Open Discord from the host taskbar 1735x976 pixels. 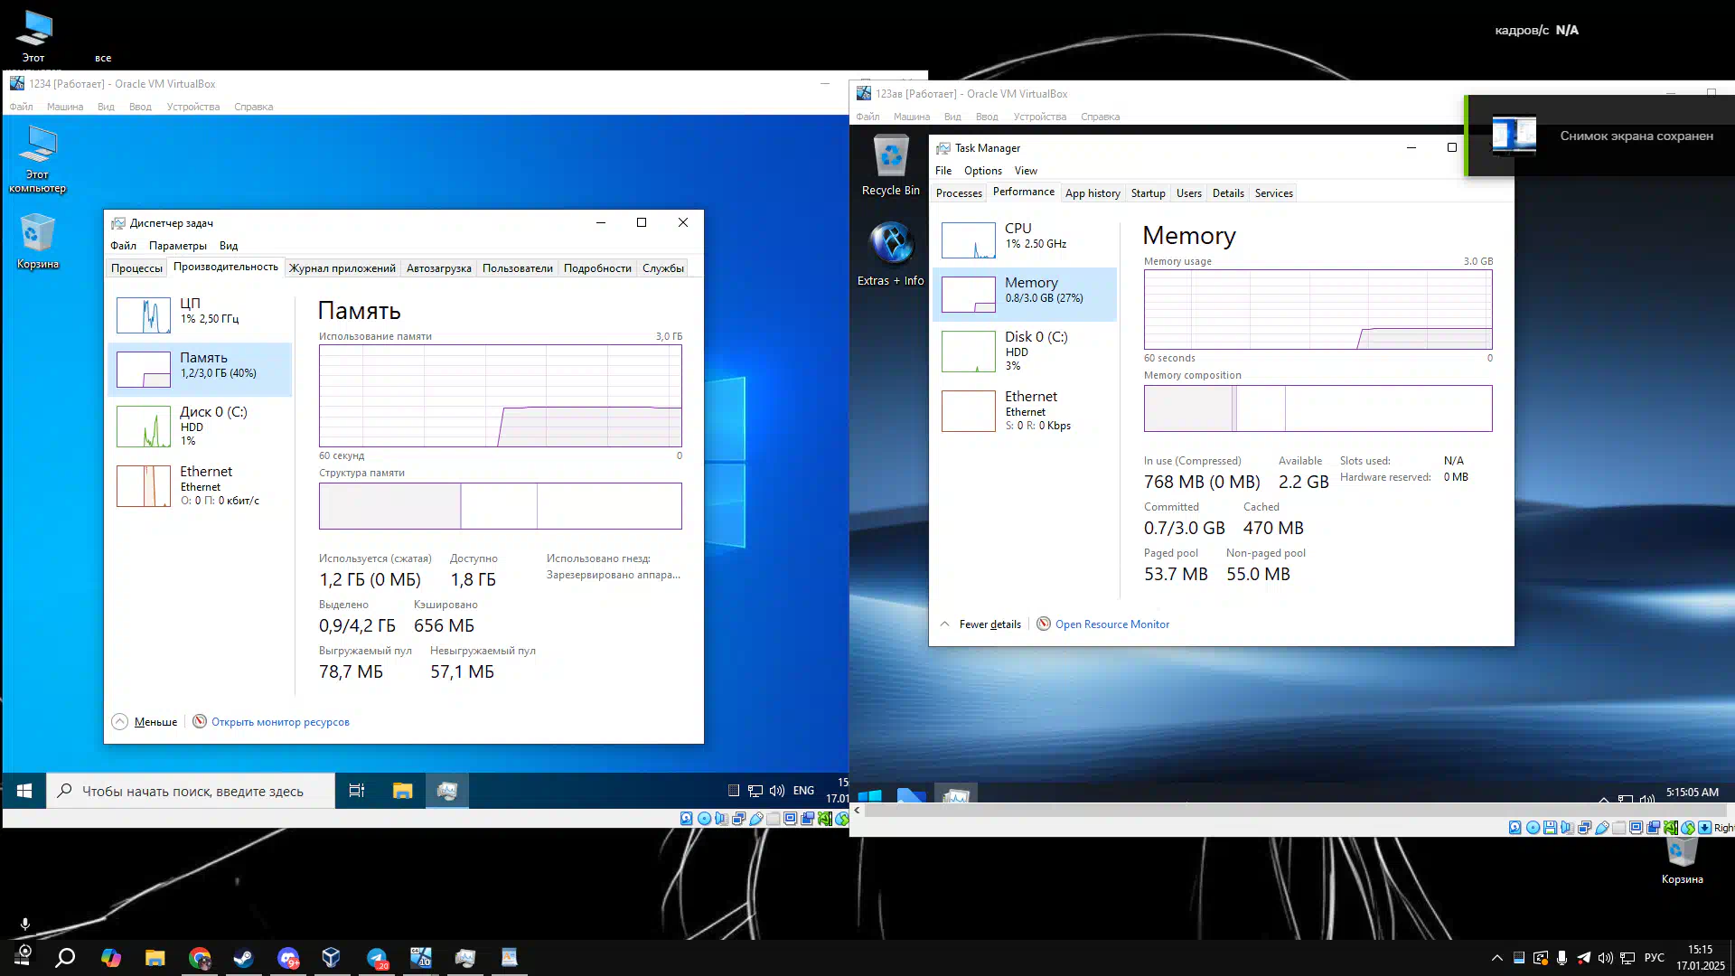coord(288,958)
